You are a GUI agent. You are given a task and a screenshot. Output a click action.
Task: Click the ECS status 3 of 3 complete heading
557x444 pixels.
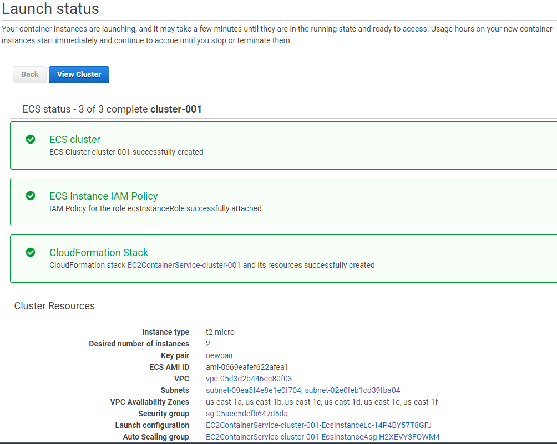coord(112,109)
